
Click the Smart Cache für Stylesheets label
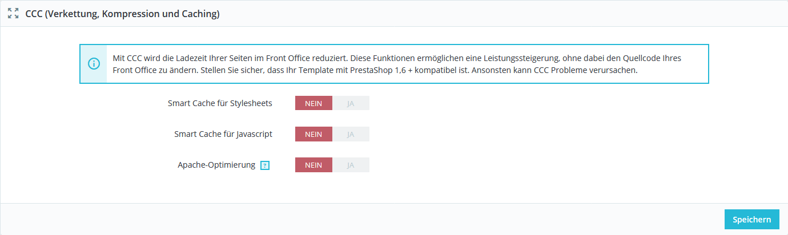[x=220, y=103]
